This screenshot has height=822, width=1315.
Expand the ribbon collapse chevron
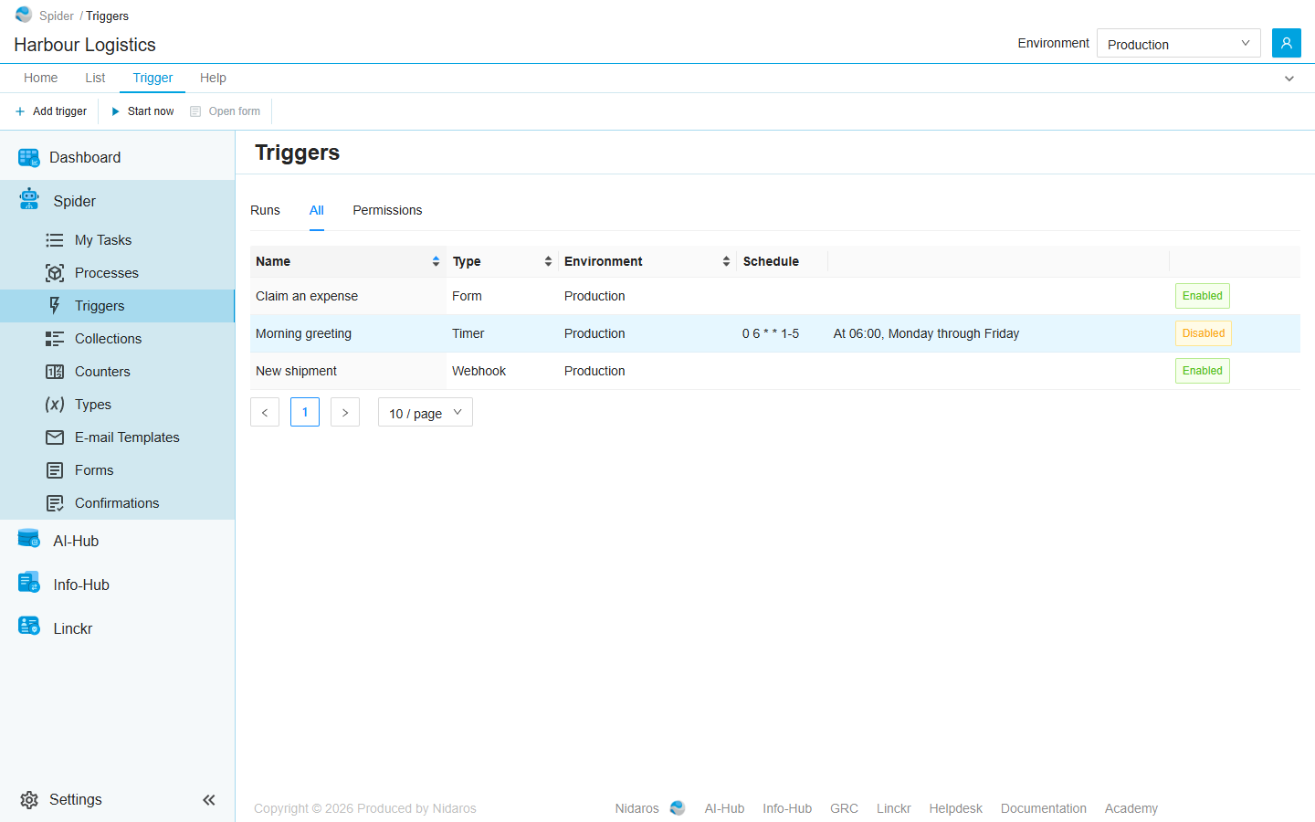pos(1289,79)
